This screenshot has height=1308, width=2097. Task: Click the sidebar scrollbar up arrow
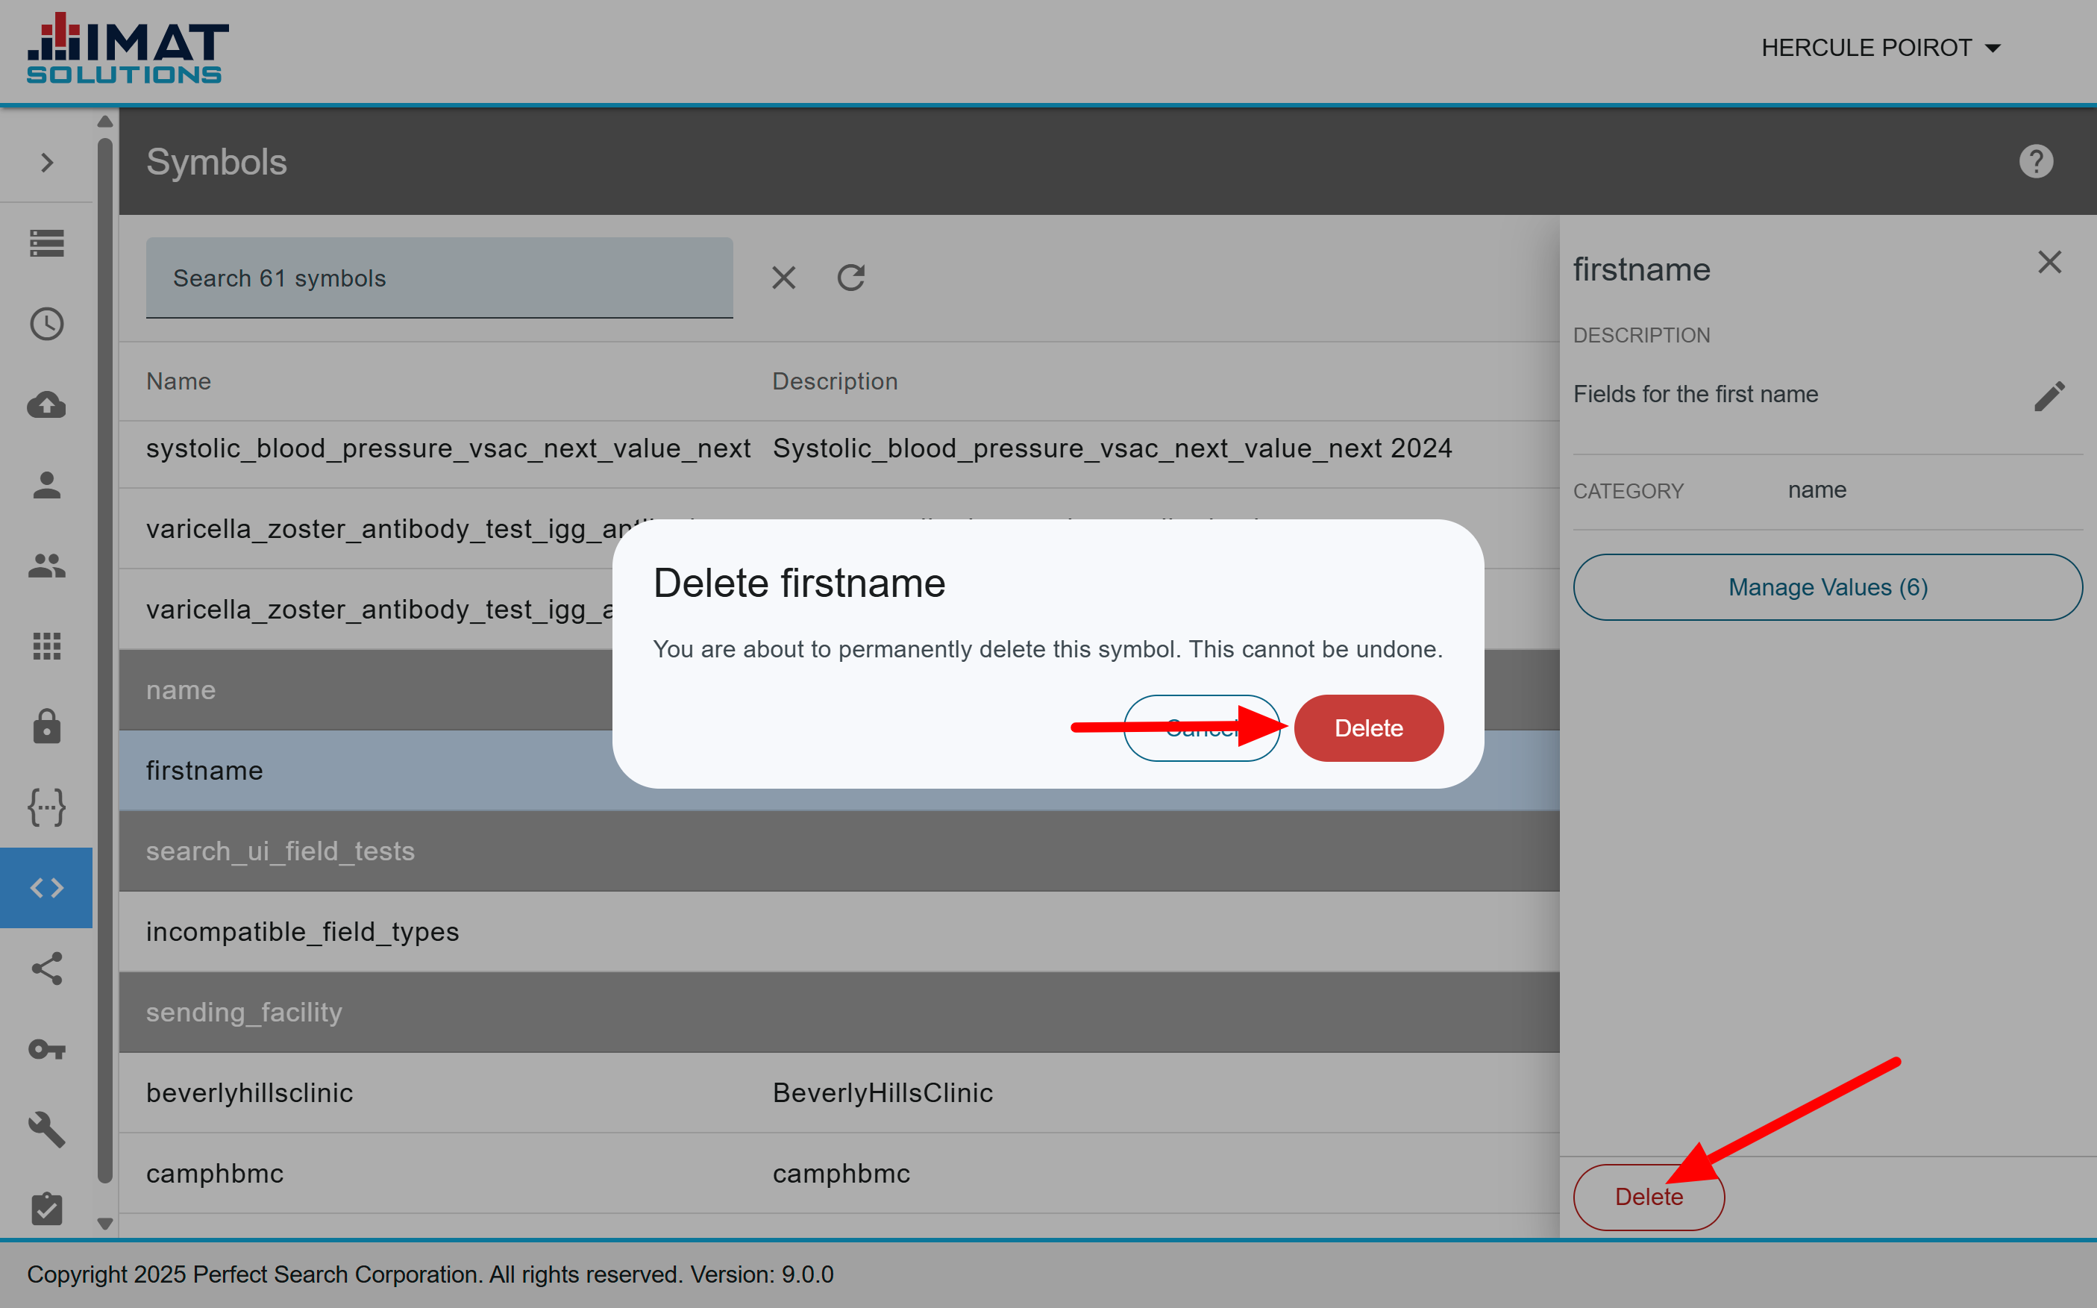click(104, 121)
